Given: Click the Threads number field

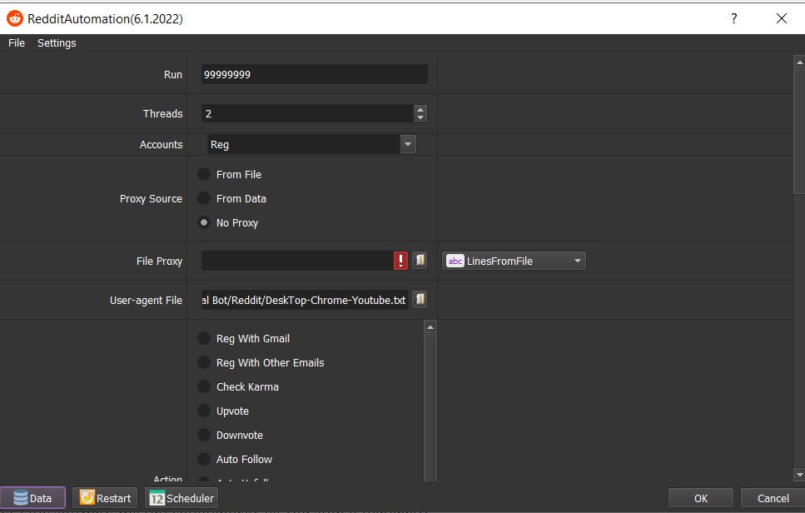Looking at the screenshot, I should point(307,113).
